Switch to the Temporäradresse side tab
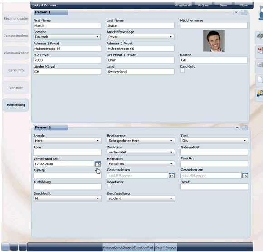This screenshot has width=263, height=252. pos(16,35)
